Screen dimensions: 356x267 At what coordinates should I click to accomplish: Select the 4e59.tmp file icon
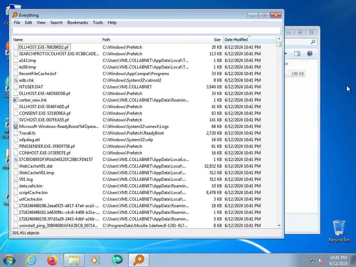(16, 67)
